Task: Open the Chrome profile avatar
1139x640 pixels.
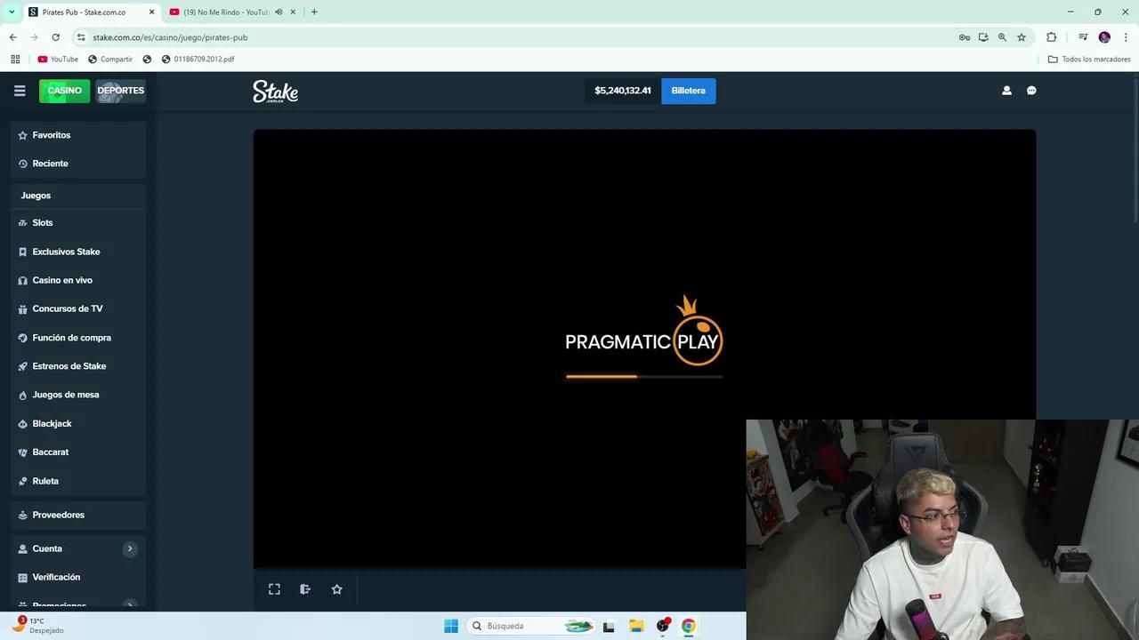Action: (1104, 37)
